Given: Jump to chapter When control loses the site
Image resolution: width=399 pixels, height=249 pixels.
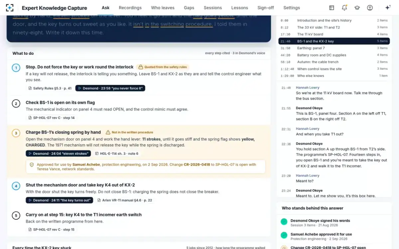Looking at the screenshot, I should pos(334,69).
